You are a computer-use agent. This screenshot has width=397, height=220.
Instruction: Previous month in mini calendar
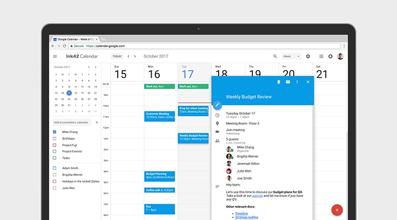89,67
